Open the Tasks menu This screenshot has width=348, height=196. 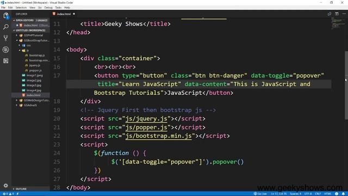tap(58, 8)
